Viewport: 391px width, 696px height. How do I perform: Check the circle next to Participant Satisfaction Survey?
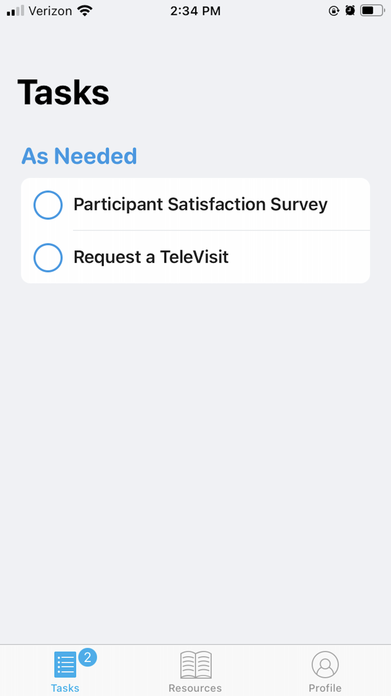click(x=47, y=205)
